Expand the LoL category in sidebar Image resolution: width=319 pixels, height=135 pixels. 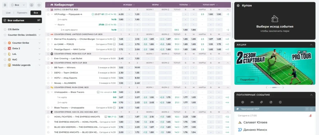tap(39, 54)
